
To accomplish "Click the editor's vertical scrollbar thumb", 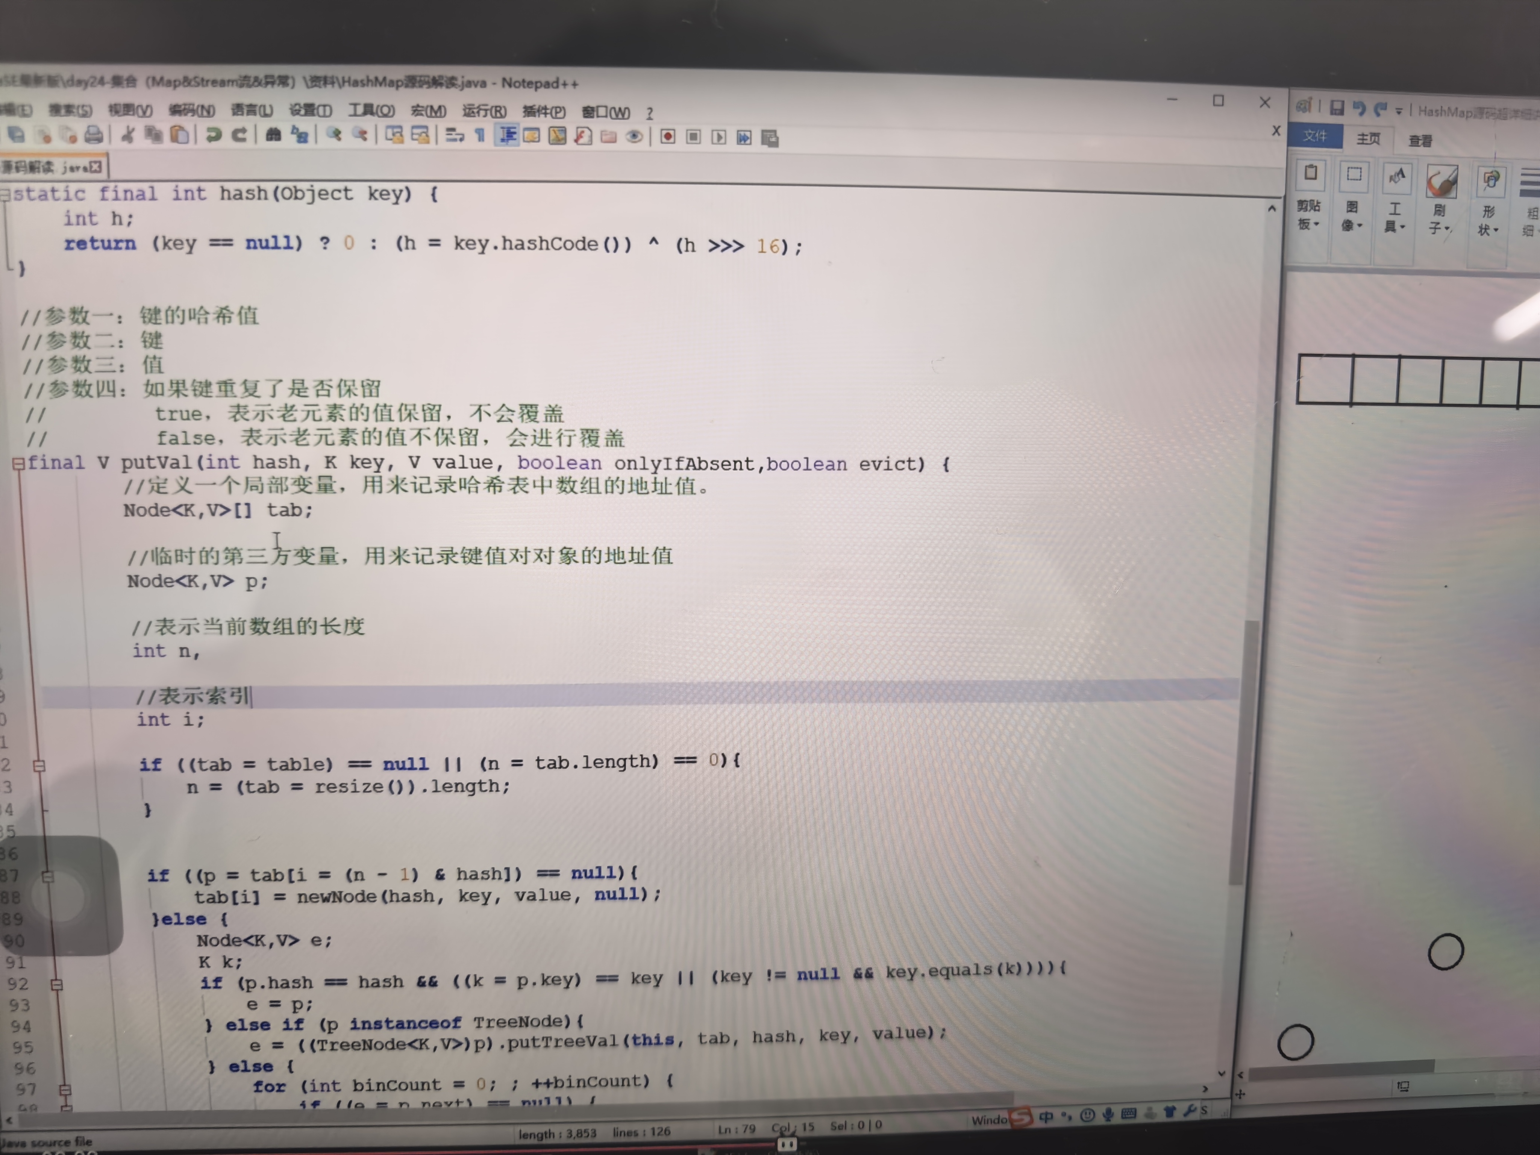I will [x=1246, y=752].
